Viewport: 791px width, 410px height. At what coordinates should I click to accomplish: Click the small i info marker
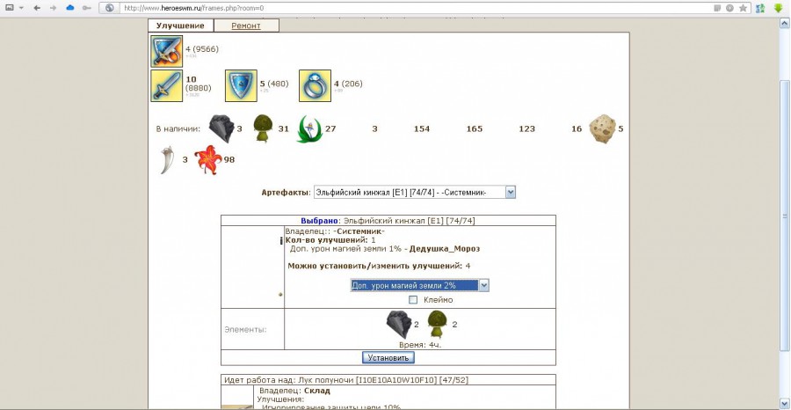pos(281,241)
